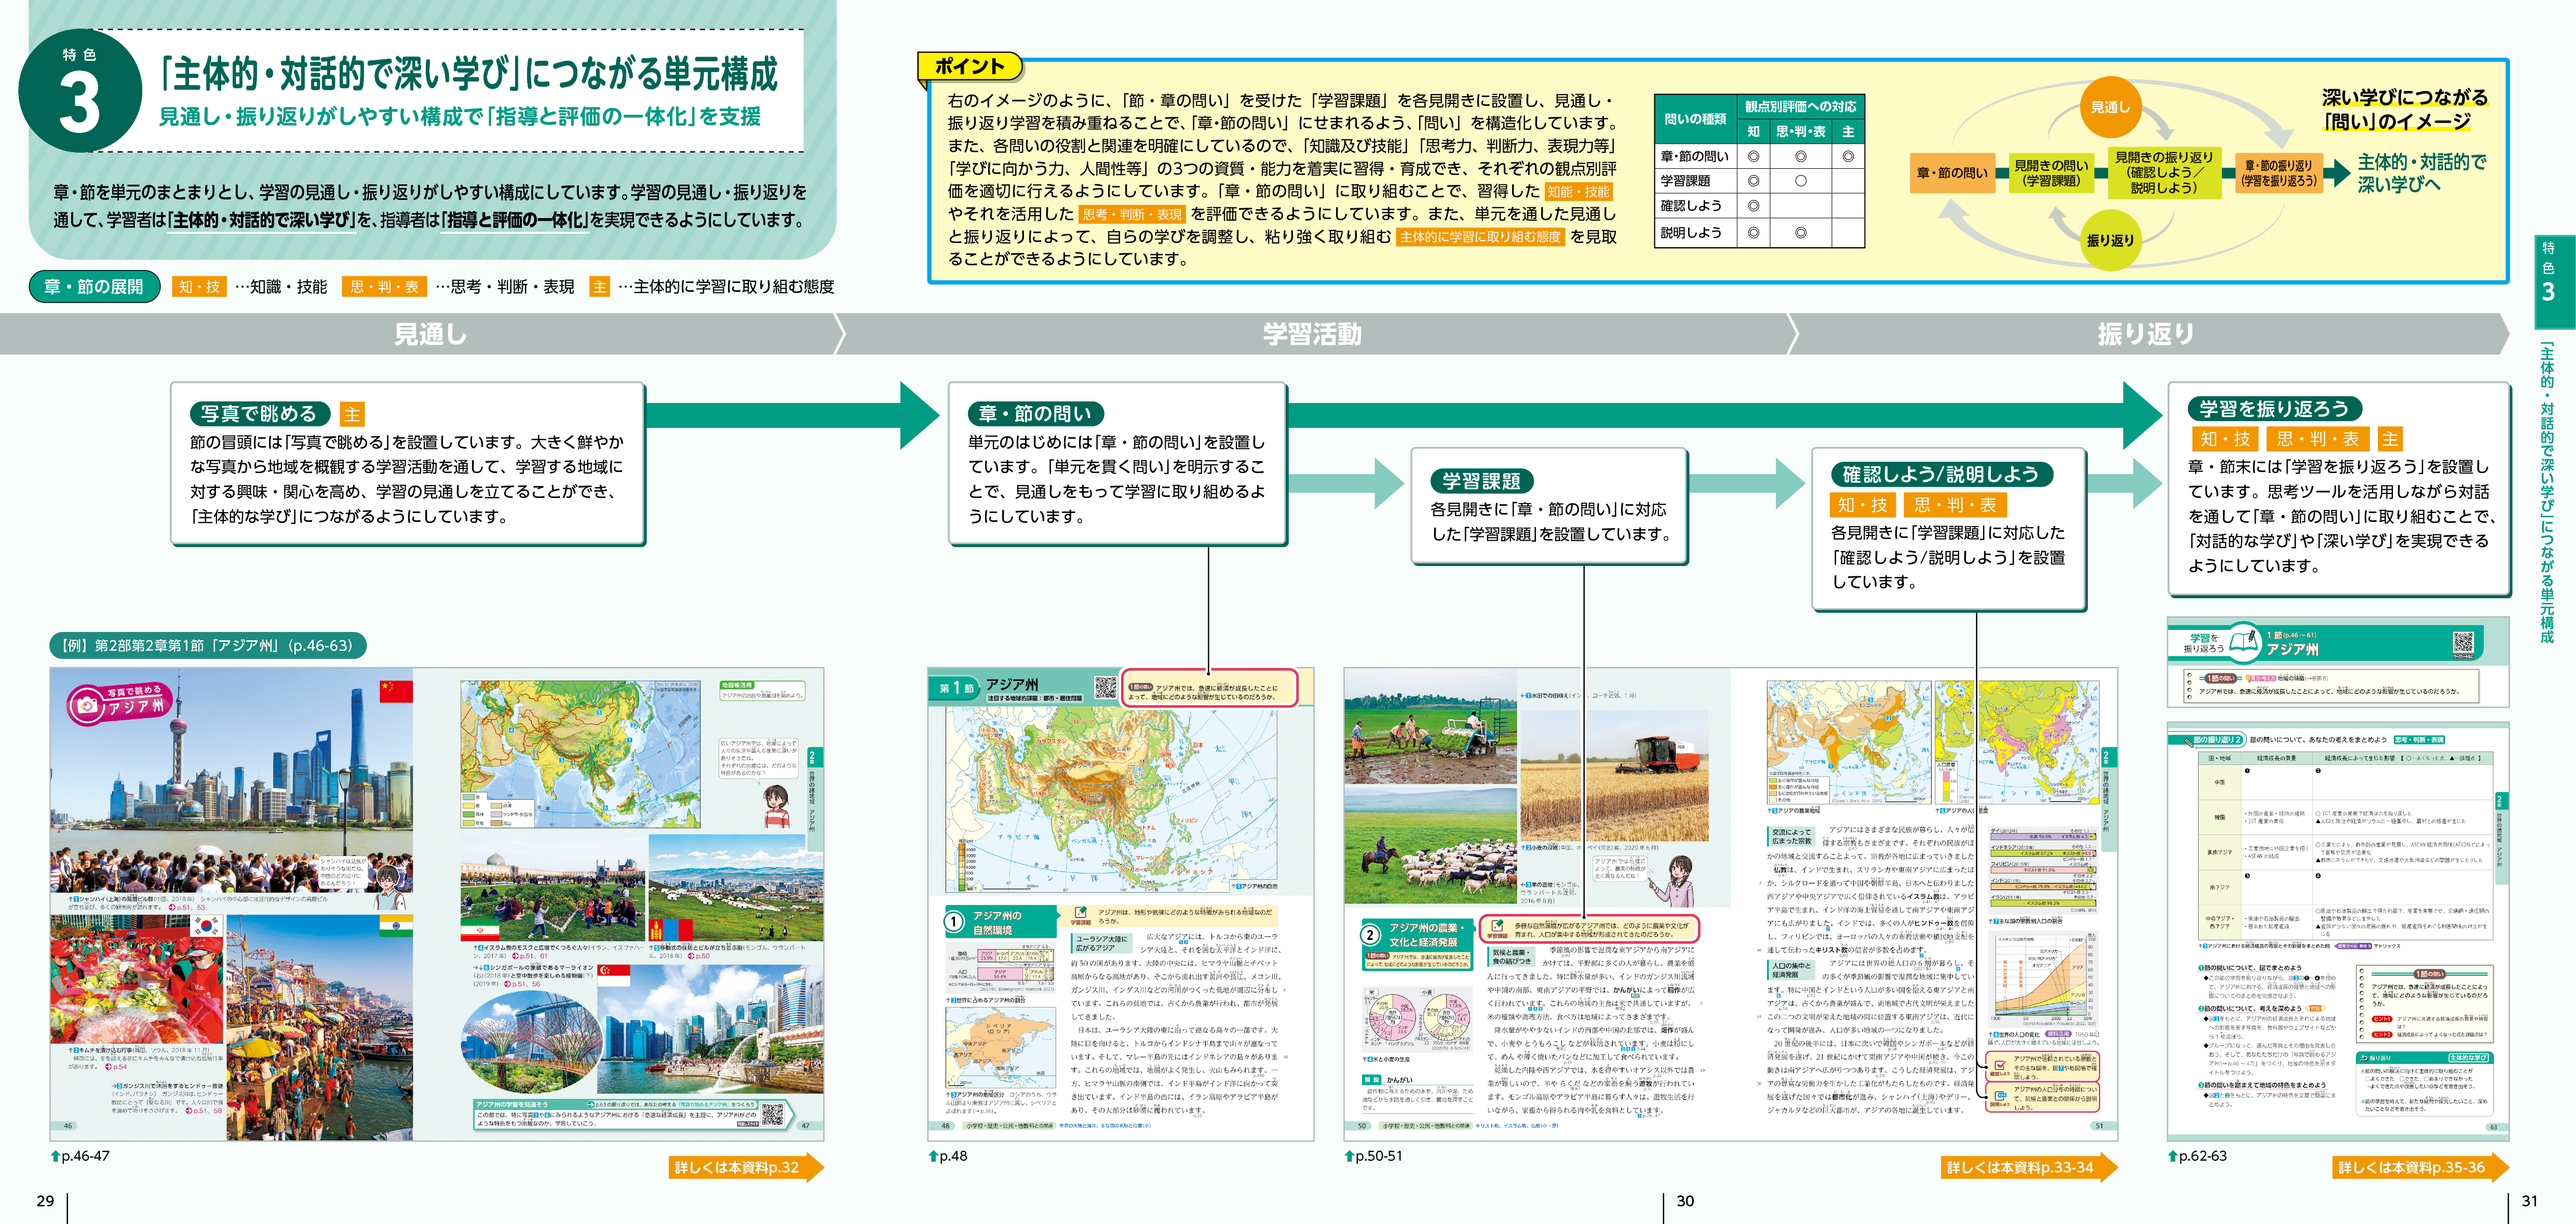
Task: Click the 見通し circle in the question diagram
Action: (x=2110, y=107)
